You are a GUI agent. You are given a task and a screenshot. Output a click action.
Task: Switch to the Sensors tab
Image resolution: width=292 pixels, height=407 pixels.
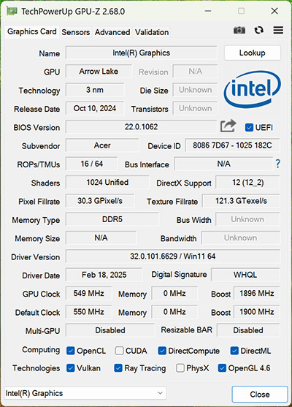(x=76, y=32)
